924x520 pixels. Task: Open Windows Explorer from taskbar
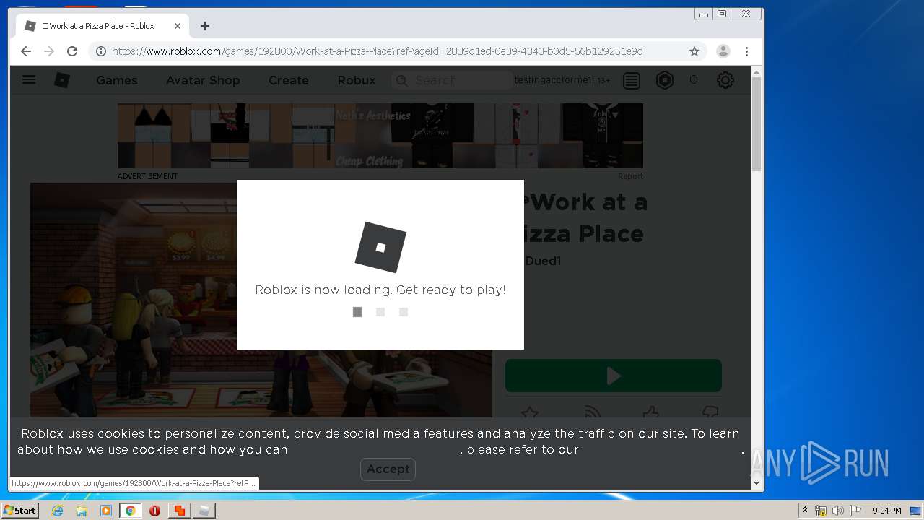(x=82, y=511)
